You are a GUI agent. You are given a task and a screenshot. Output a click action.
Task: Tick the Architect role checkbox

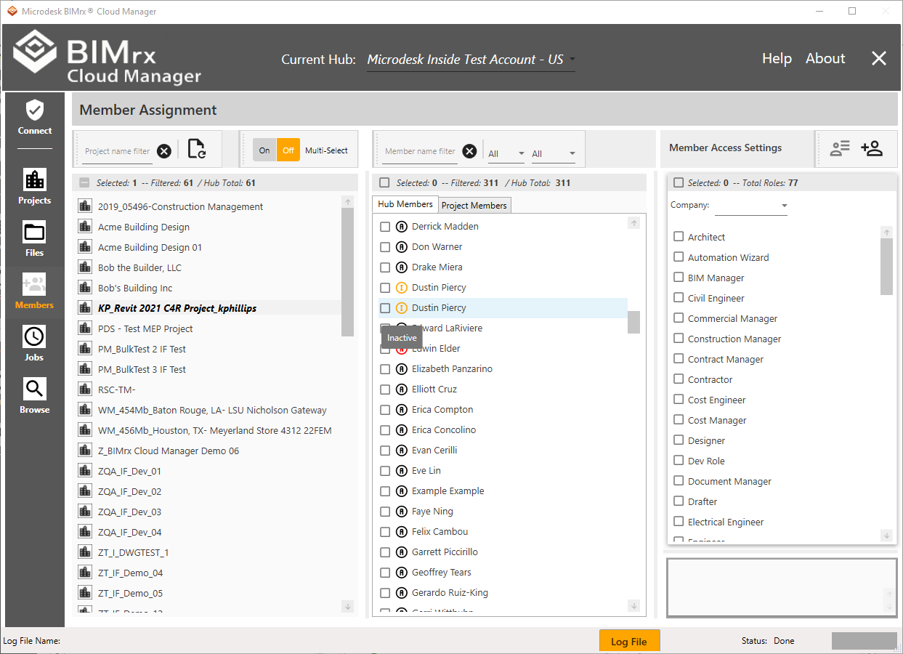point(679,237)
